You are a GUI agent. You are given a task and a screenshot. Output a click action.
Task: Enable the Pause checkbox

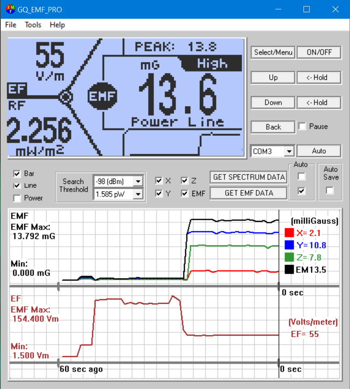click(302, 126)
